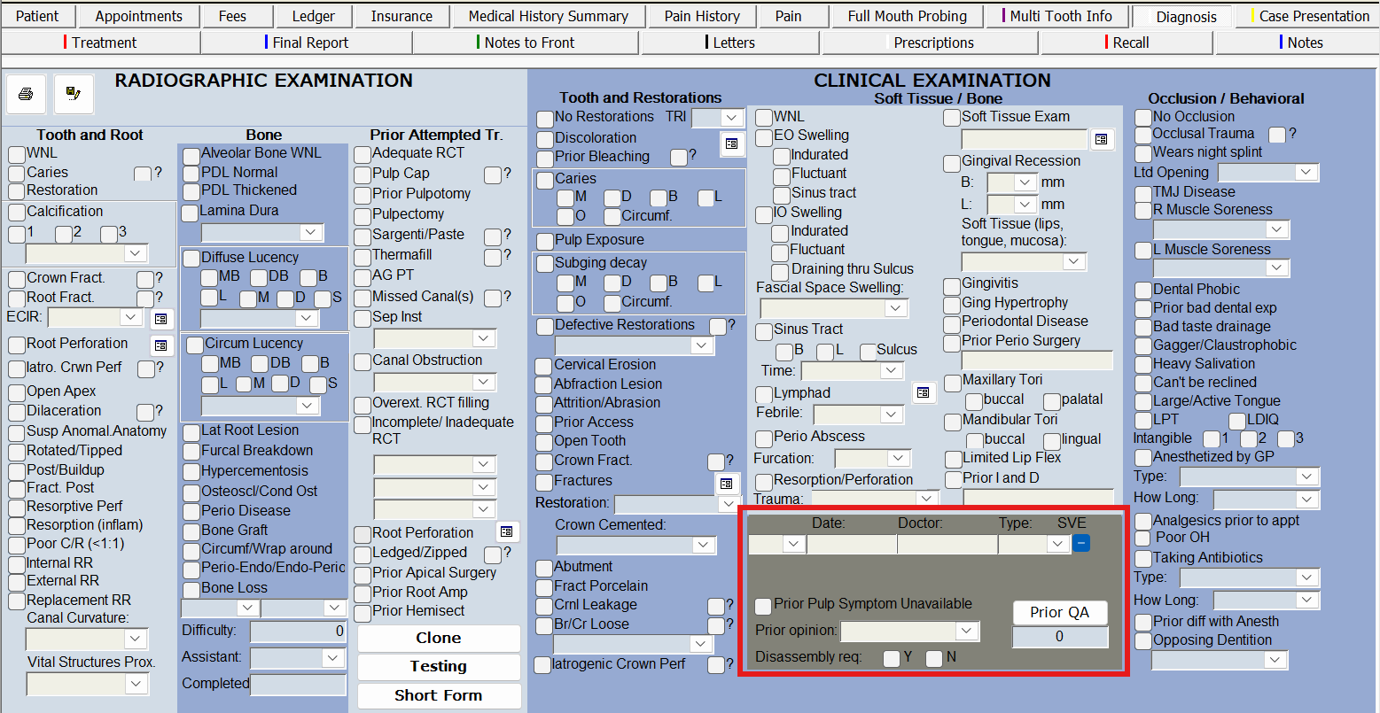
Task: Tick Prior Pulp Symptom Unavailable
Action: (763, 606)
